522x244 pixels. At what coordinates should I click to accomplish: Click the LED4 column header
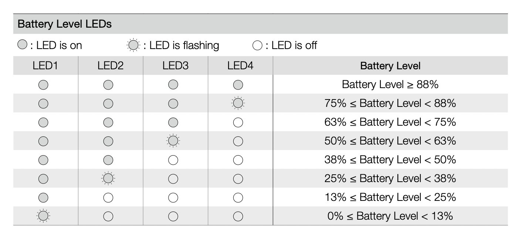click(240, 66)
